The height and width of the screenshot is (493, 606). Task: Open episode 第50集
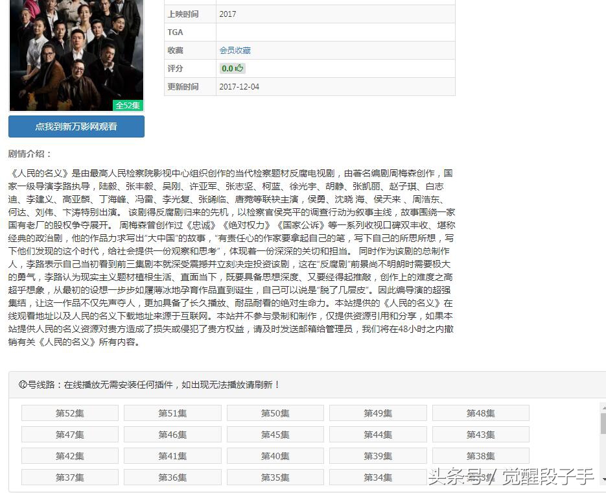pos(275,413)
